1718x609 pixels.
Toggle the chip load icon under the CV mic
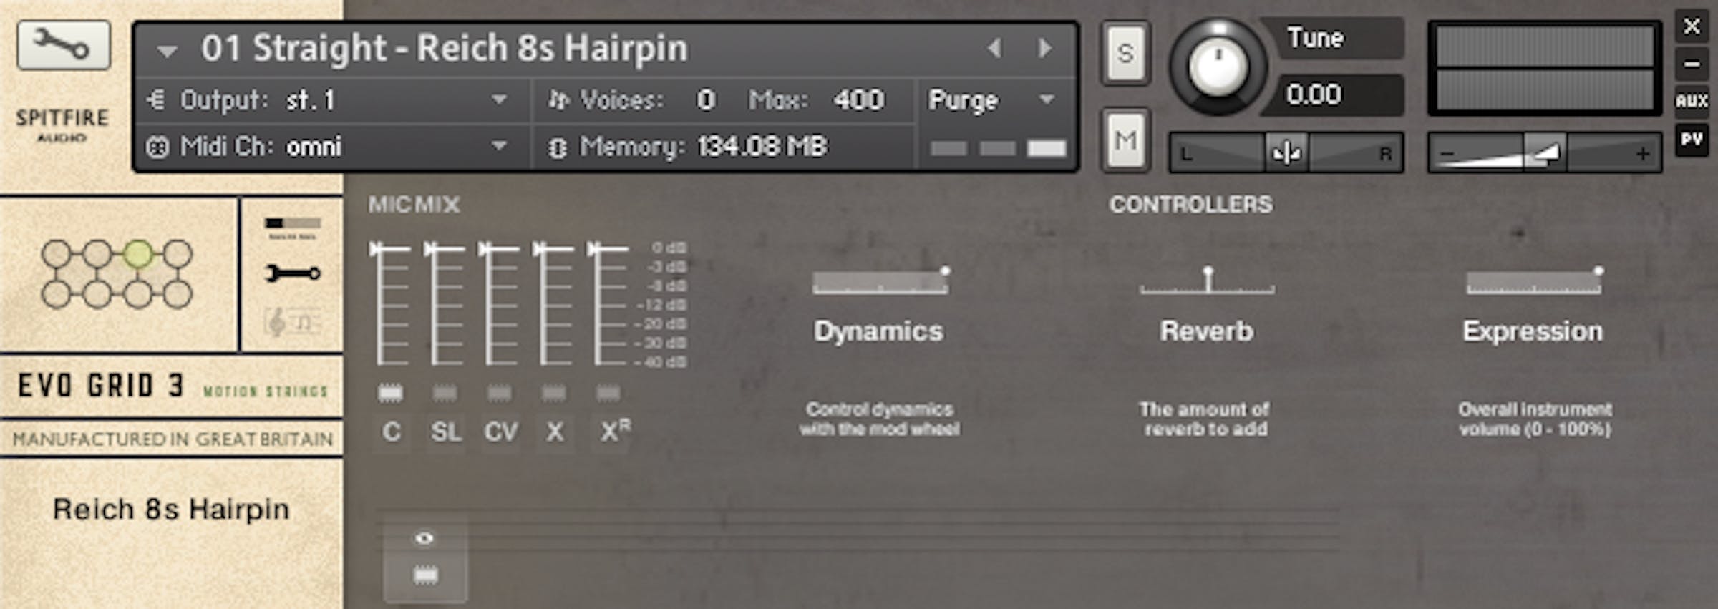(499, 392)
